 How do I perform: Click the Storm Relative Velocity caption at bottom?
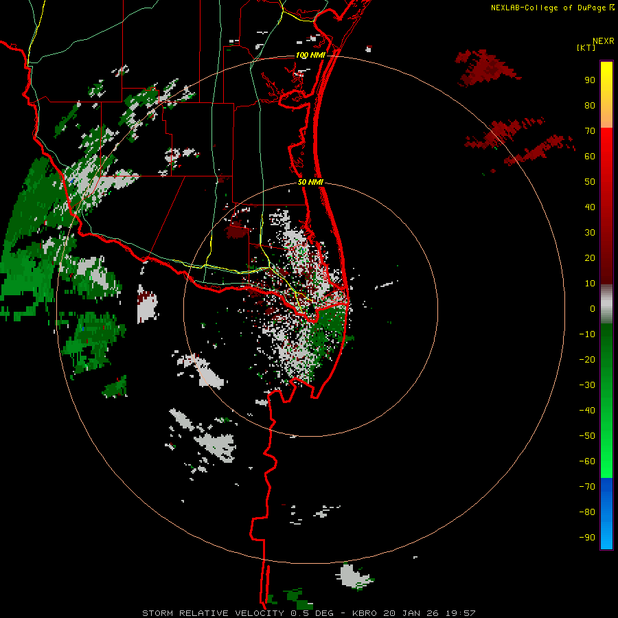click(x=308, y=613)
